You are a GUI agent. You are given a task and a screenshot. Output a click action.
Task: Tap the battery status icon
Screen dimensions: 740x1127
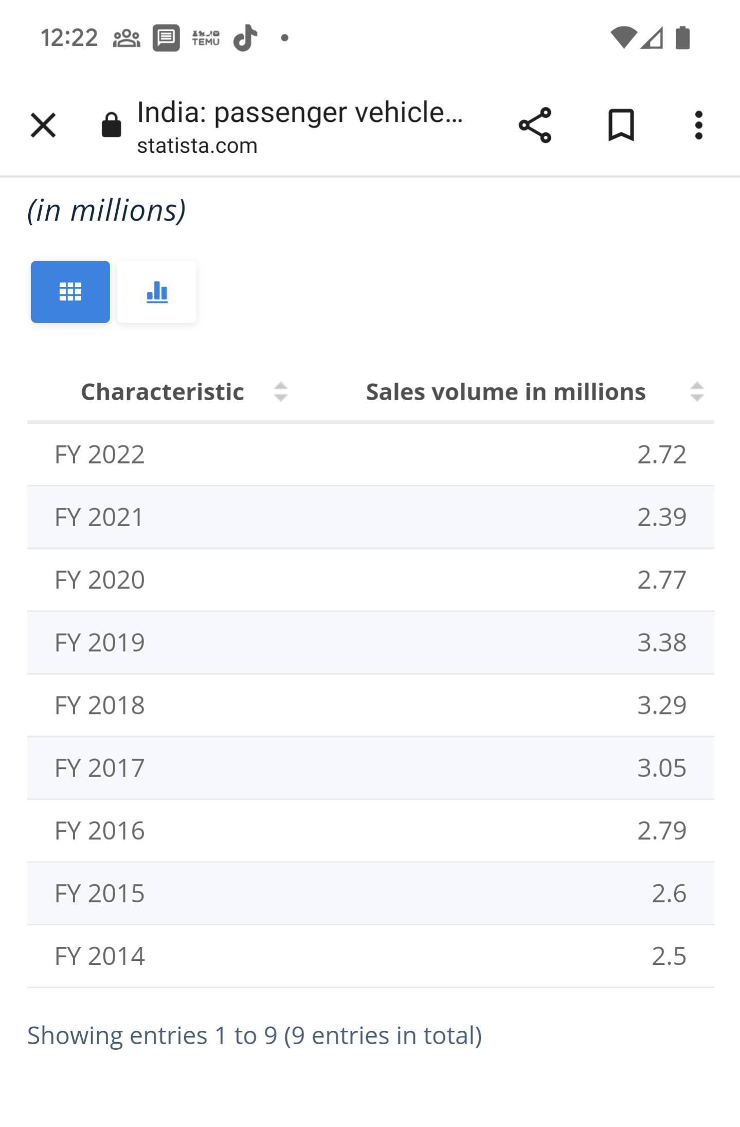click(682, 38)
